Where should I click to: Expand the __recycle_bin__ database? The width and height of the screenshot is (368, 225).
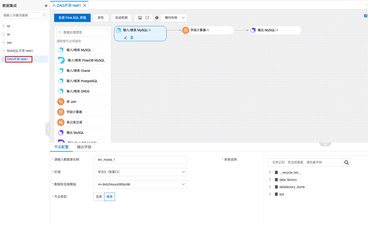click(270, 172)
